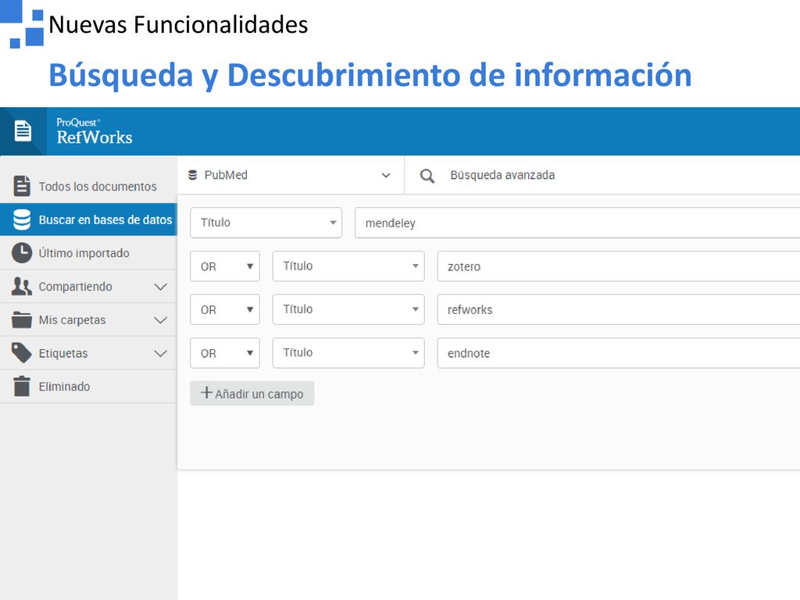The width and height of the screenshot is (800, 600).
Task: Expand the Mis carpetas chevron
Action: (161, 320)
